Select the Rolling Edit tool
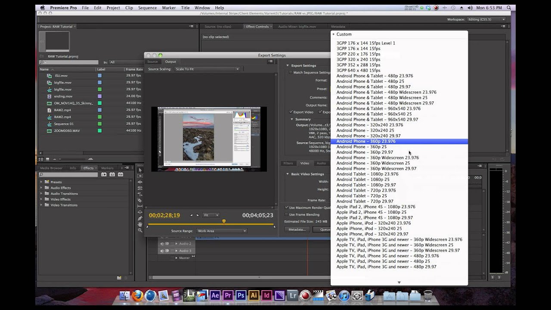 click(x=140, y=188)
